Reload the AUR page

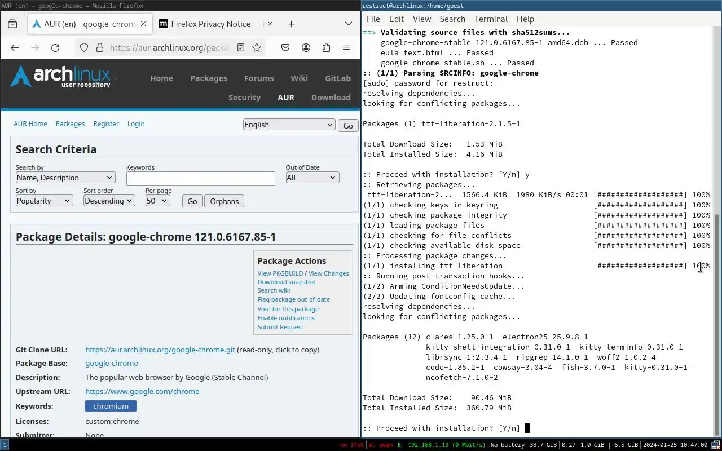point(55,48)
